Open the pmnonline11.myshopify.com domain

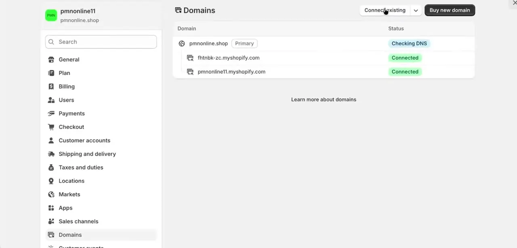231,72
